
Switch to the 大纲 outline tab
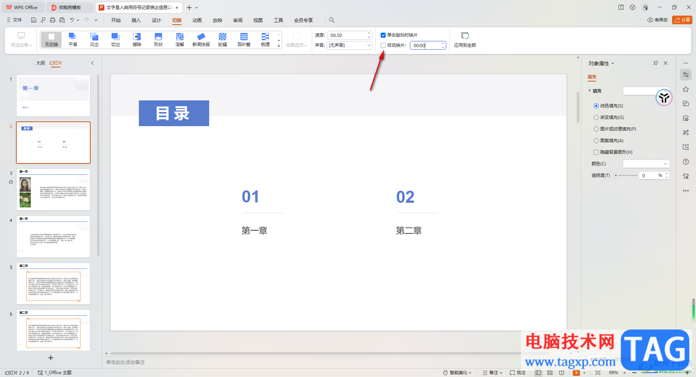point(41,63)
